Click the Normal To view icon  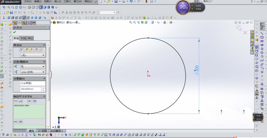[x=3, y=18]
